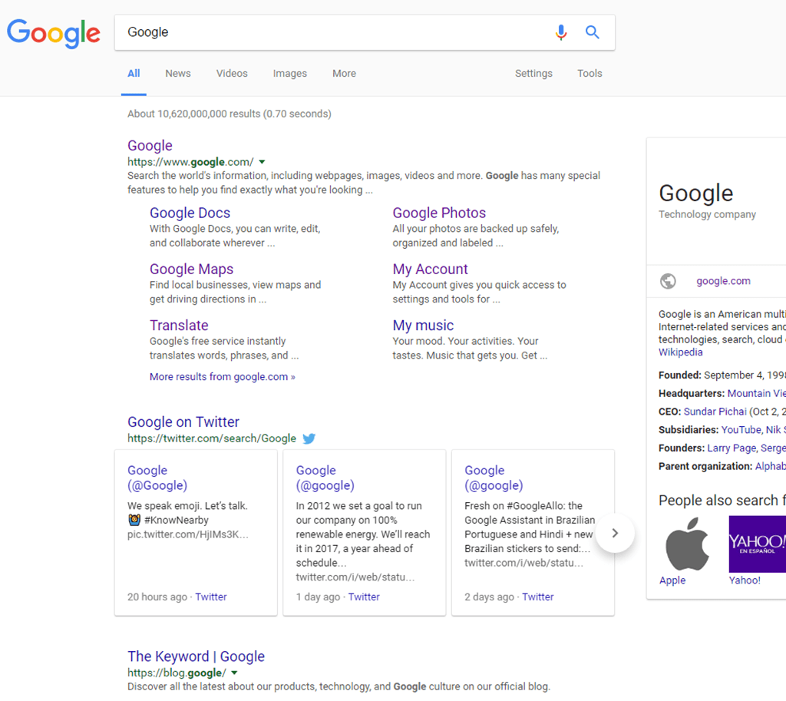This screenshot has height=701, width=786.
Task: Click the Yahoo! text link under the logo
Action: click(745, 580)
